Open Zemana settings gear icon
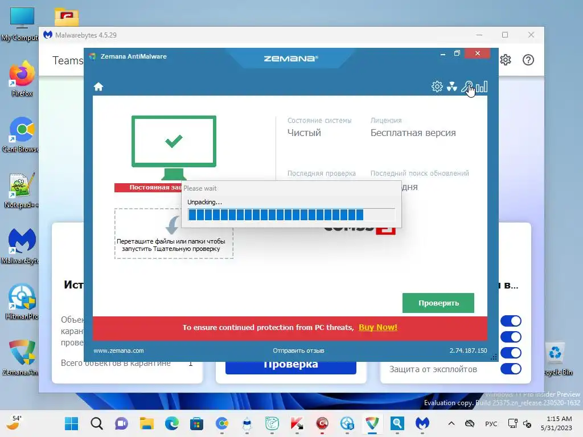 tap(437, 87)
